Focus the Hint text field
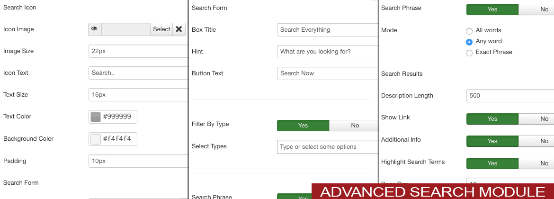Screen dimensions: 554x199 [x=327, y=52]
